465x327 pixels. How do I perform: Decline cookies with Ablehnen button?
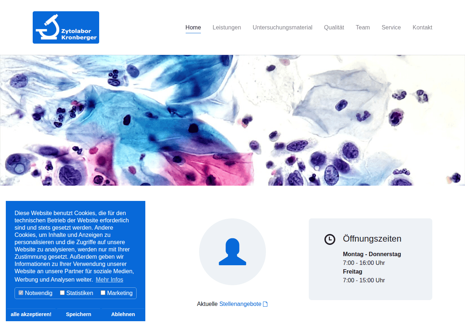click(123, 315)
